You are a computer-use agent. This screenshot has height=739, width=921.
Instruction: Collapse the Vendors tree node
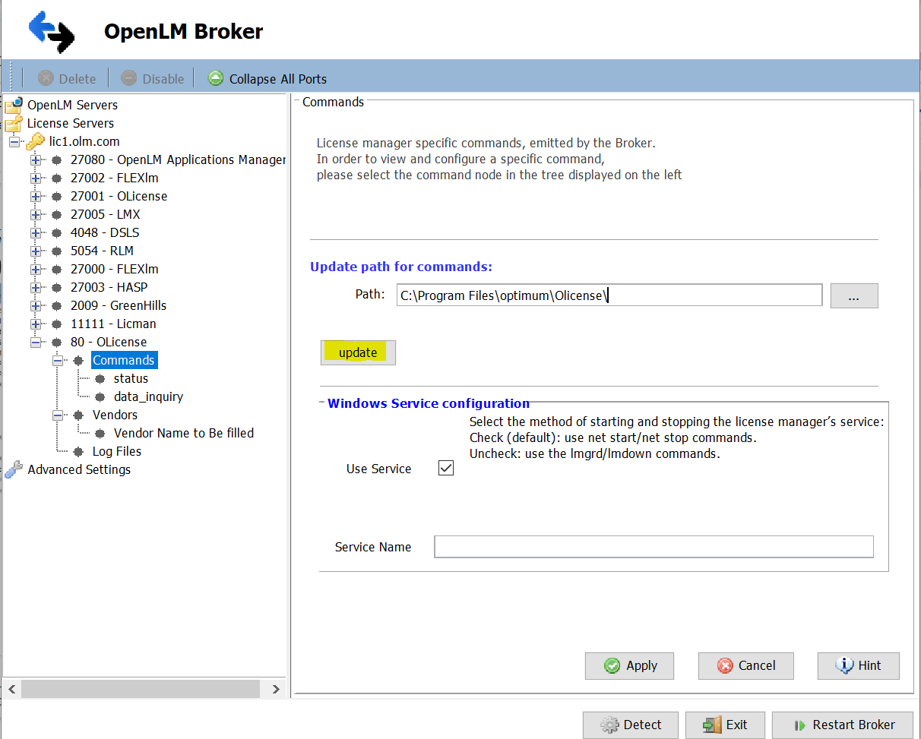(58, 415)
